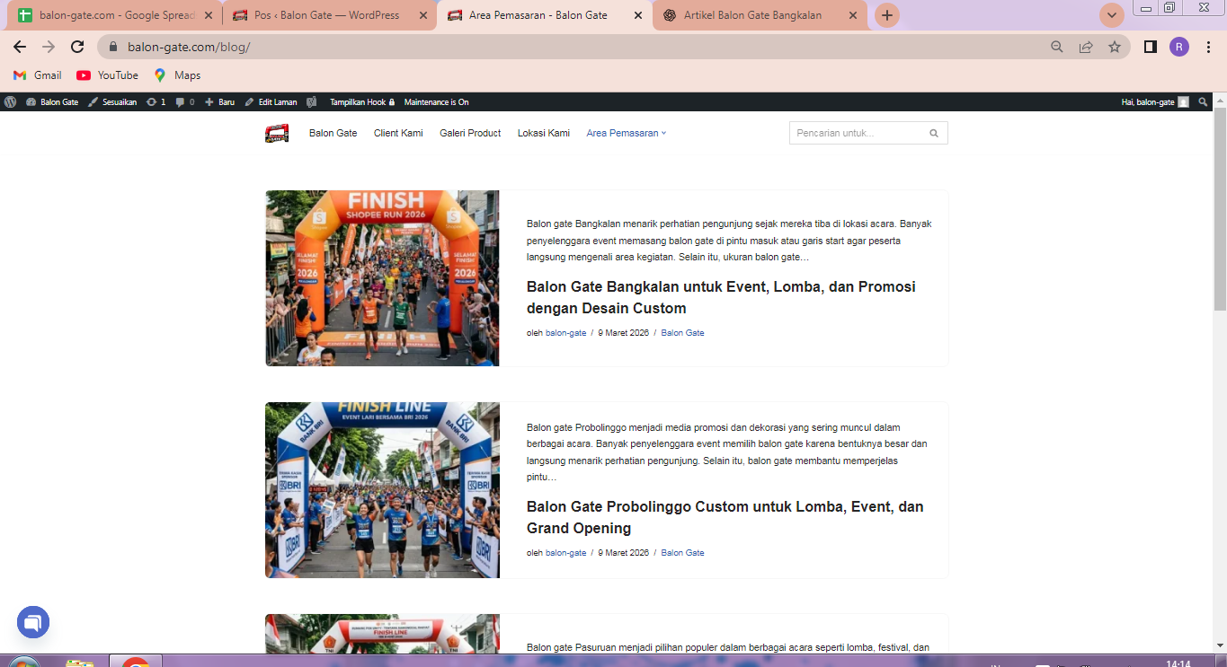Close the Area Pemasaran tab

click(638, 15)
